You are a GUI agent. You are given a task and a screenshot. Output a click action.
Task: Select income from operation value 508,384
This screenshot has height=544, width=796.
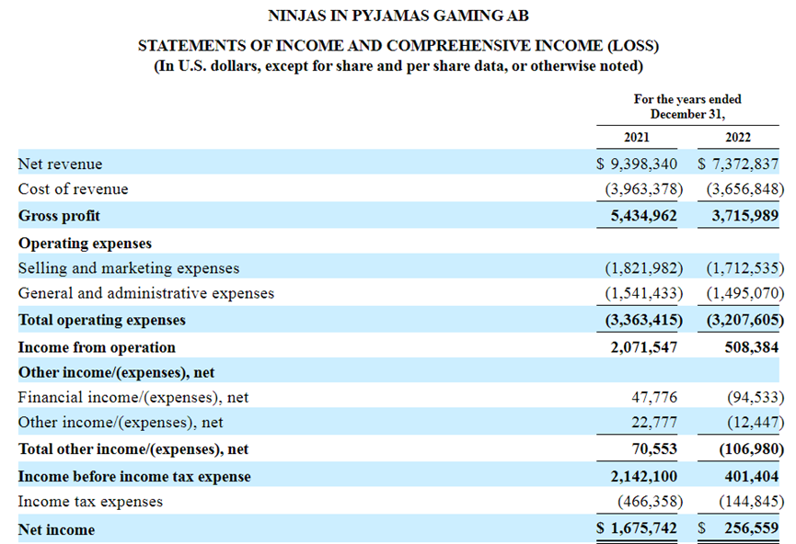pos(751,347)
